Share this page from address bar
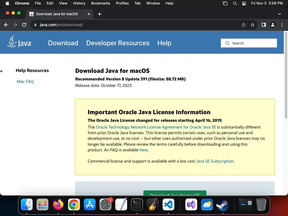 244,25
